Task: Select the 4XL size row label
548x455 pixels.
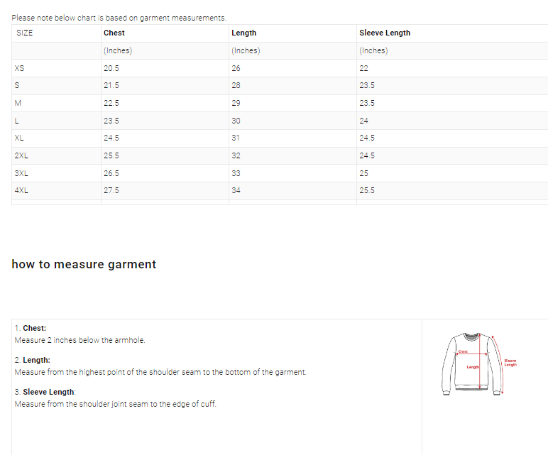Action: [x=21, y=190]
